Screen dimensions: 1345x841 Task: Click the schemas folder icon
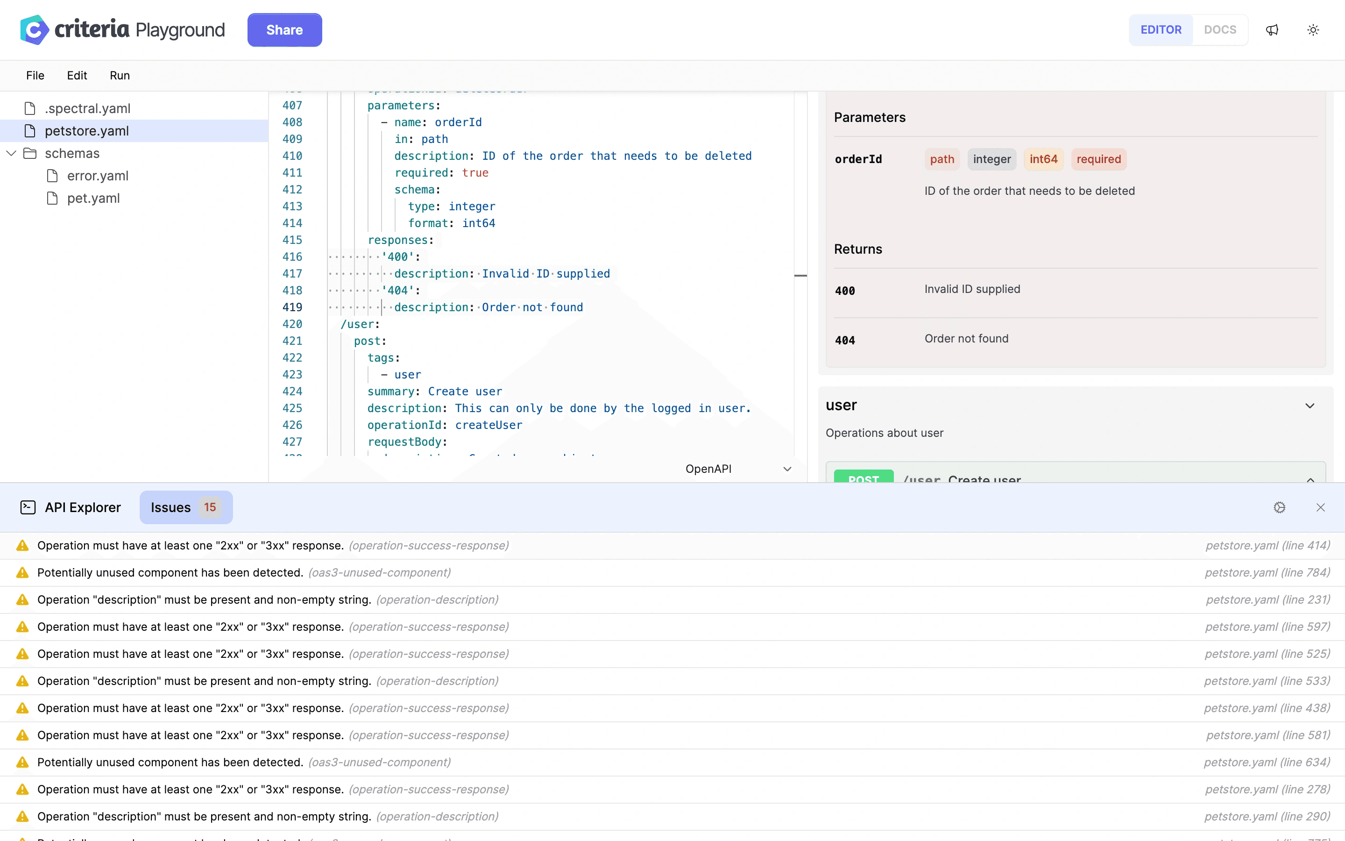pyautogui.click(x=30, y=153)
